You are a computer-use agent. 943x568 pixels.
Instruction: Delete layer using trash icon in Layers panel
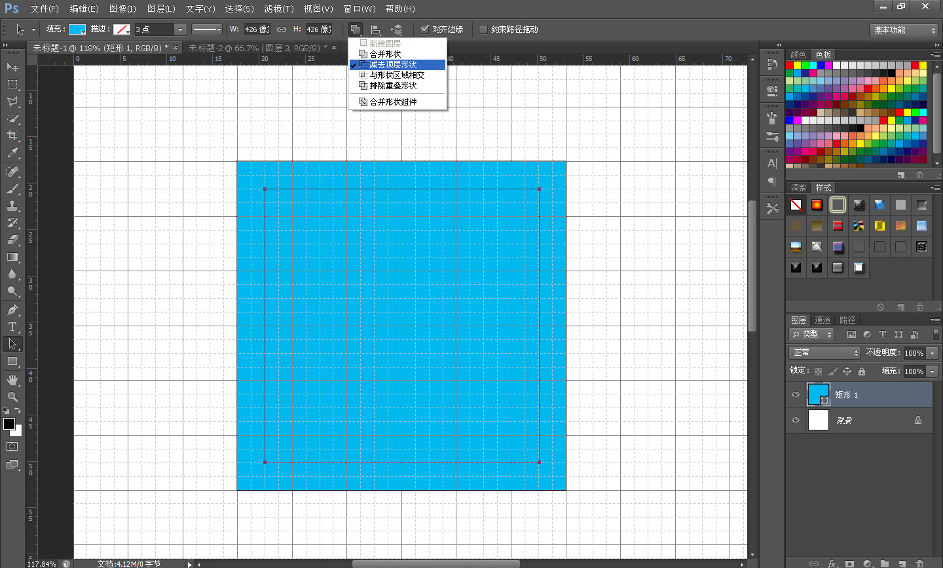(919, 563)
